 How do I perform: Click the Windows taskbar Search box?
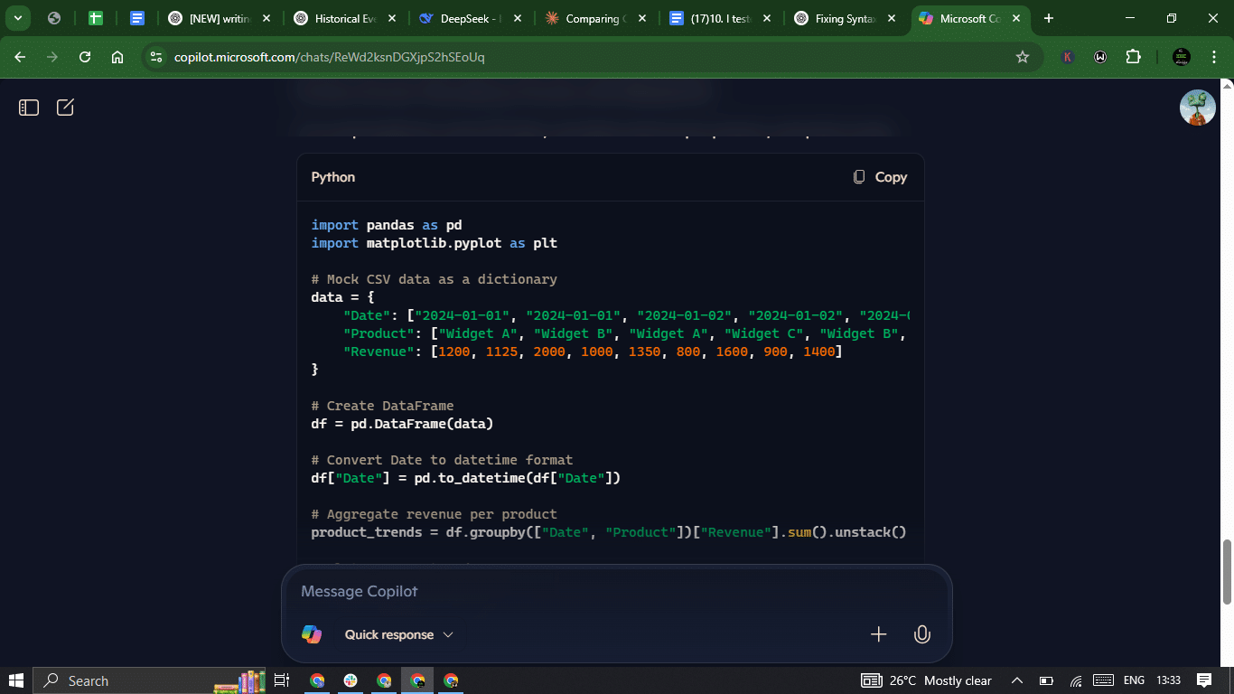tap(151, 680)
